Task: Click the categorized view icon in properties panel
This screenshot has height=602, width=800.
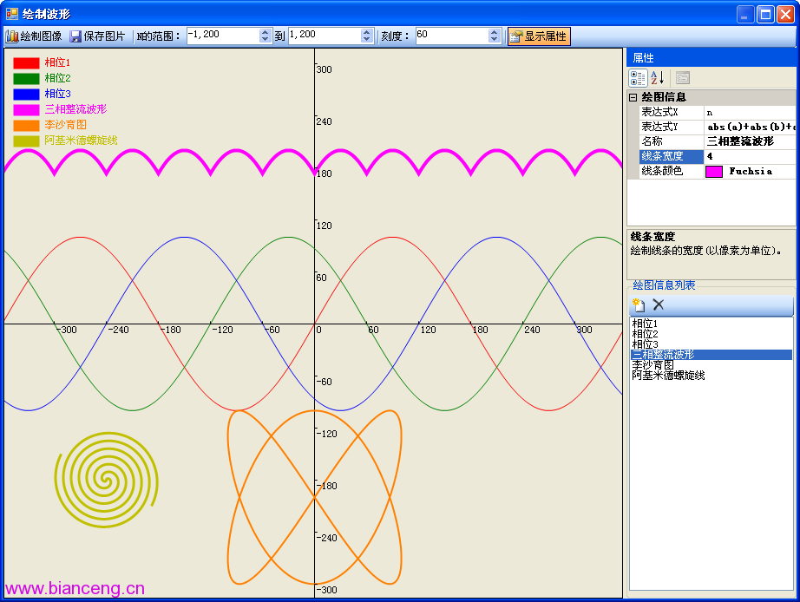Action: (x=638, y=78)
